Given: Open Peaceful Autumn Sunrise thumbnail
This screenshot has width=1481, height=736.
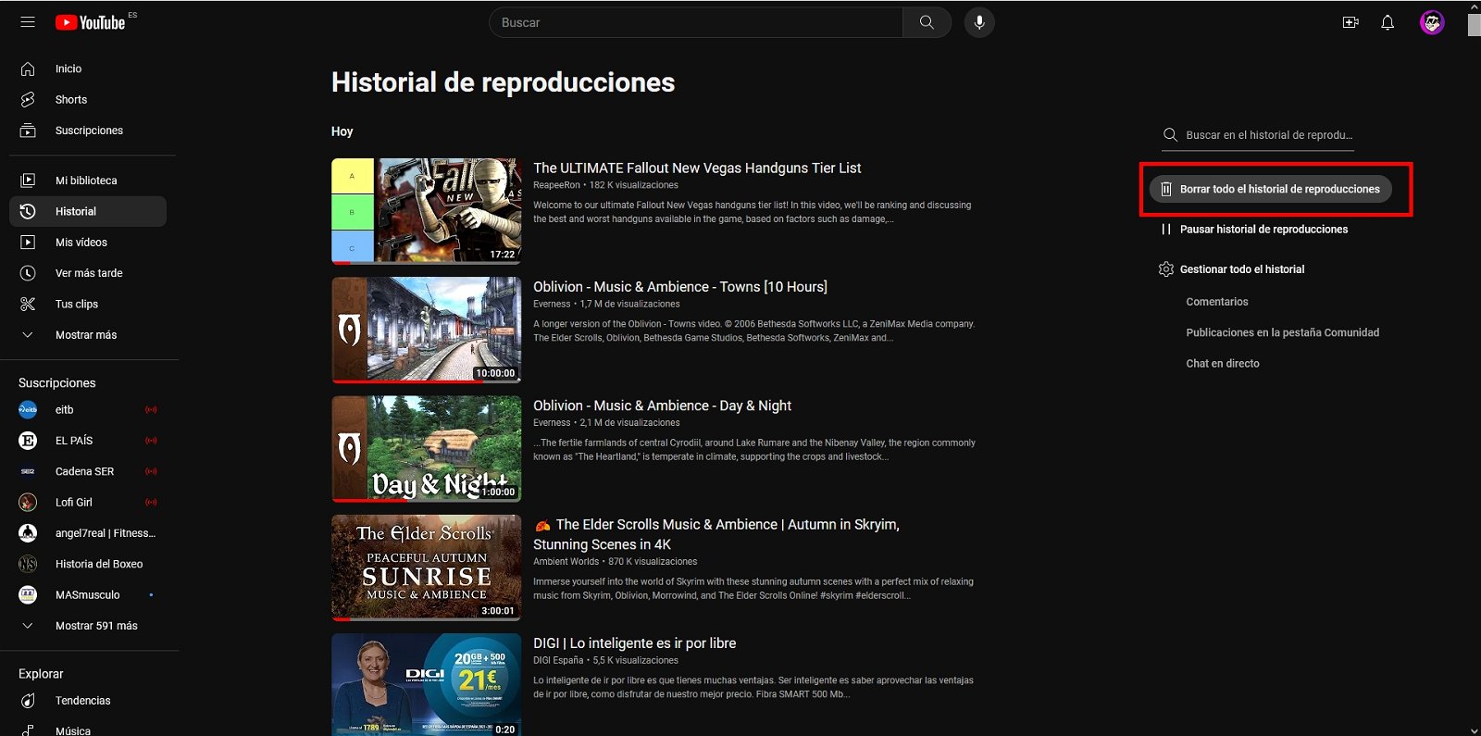Looking at the screenshot, I should click(x=427, y=568).
